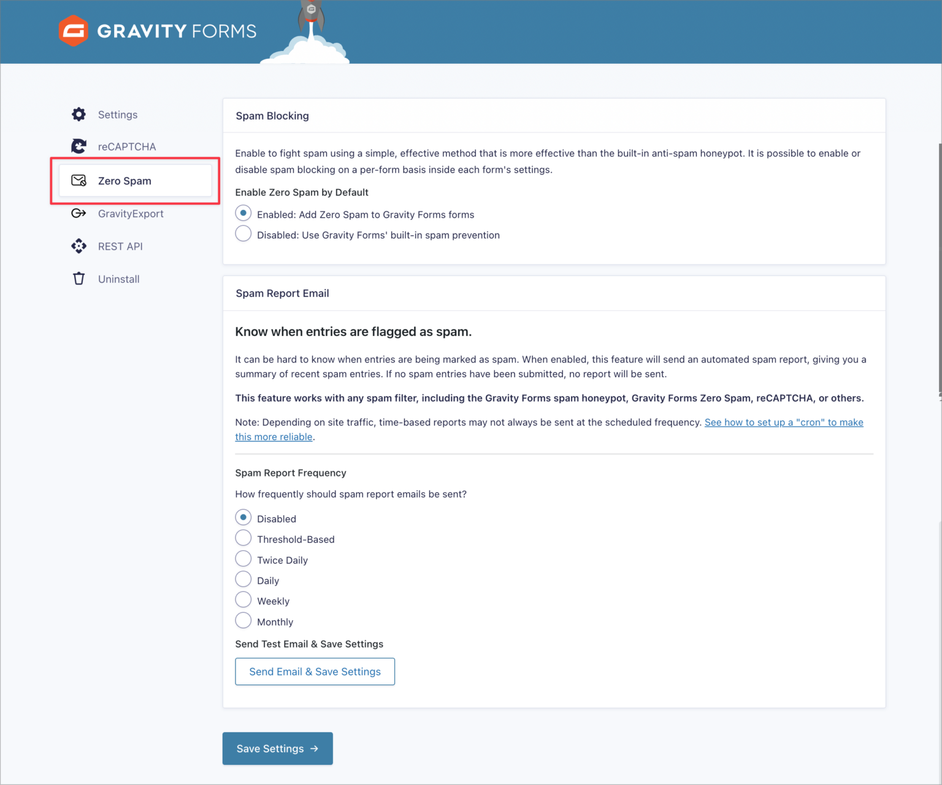
Task: Click the Settings gear icon
Action: [78, 115]
